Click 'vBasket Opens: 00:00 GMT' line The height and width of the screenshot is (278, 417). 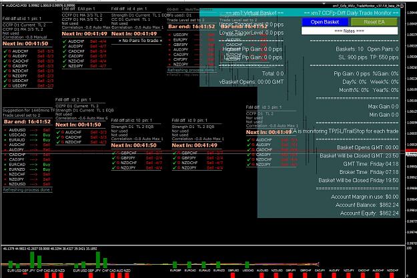tap(252, 82)
